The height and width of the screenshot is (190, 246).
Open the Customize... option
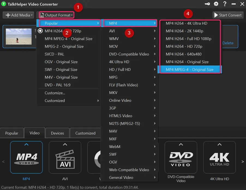coord(69,93)
